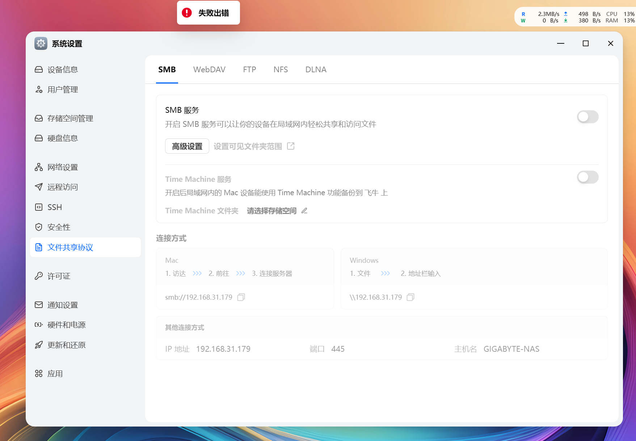Viewport: 636px width, 441px height.
Task: Click the hostname GIGABYTE-NAS
Action: [x=511, y=349]
